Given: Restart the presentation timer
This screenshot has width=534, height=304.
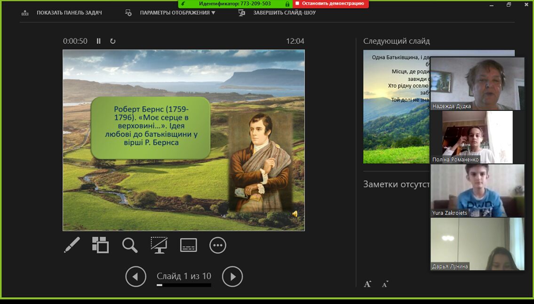Looking at the screenshot, I should tap(113, 41).
